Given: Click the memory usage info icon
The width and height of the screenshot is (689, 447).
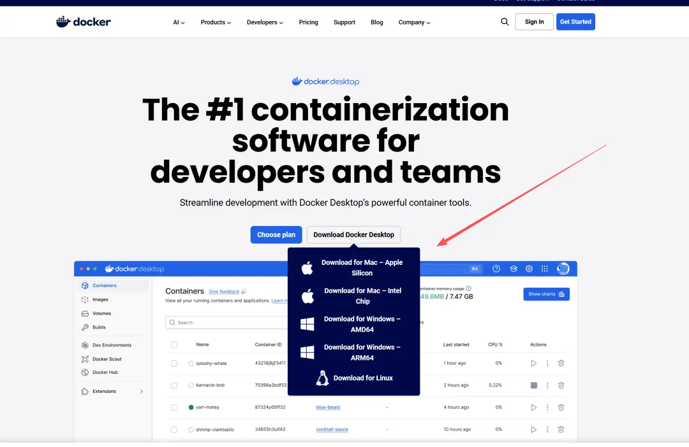Looking at the screenshot, I should click(468, 288).
